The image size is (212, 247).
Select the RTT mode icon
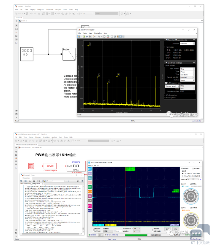(x=90, y=183)
